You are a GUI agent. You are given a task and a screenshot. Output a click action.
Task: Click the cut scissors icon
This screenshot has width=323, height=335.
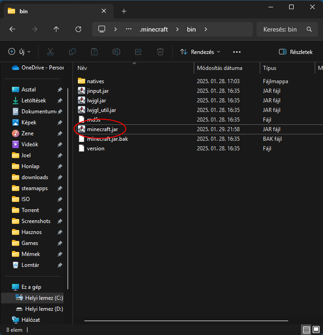(50, 52)
